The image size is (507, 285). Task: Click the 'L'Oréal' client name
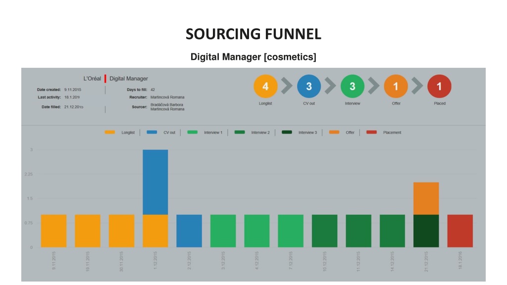point(92,79)
